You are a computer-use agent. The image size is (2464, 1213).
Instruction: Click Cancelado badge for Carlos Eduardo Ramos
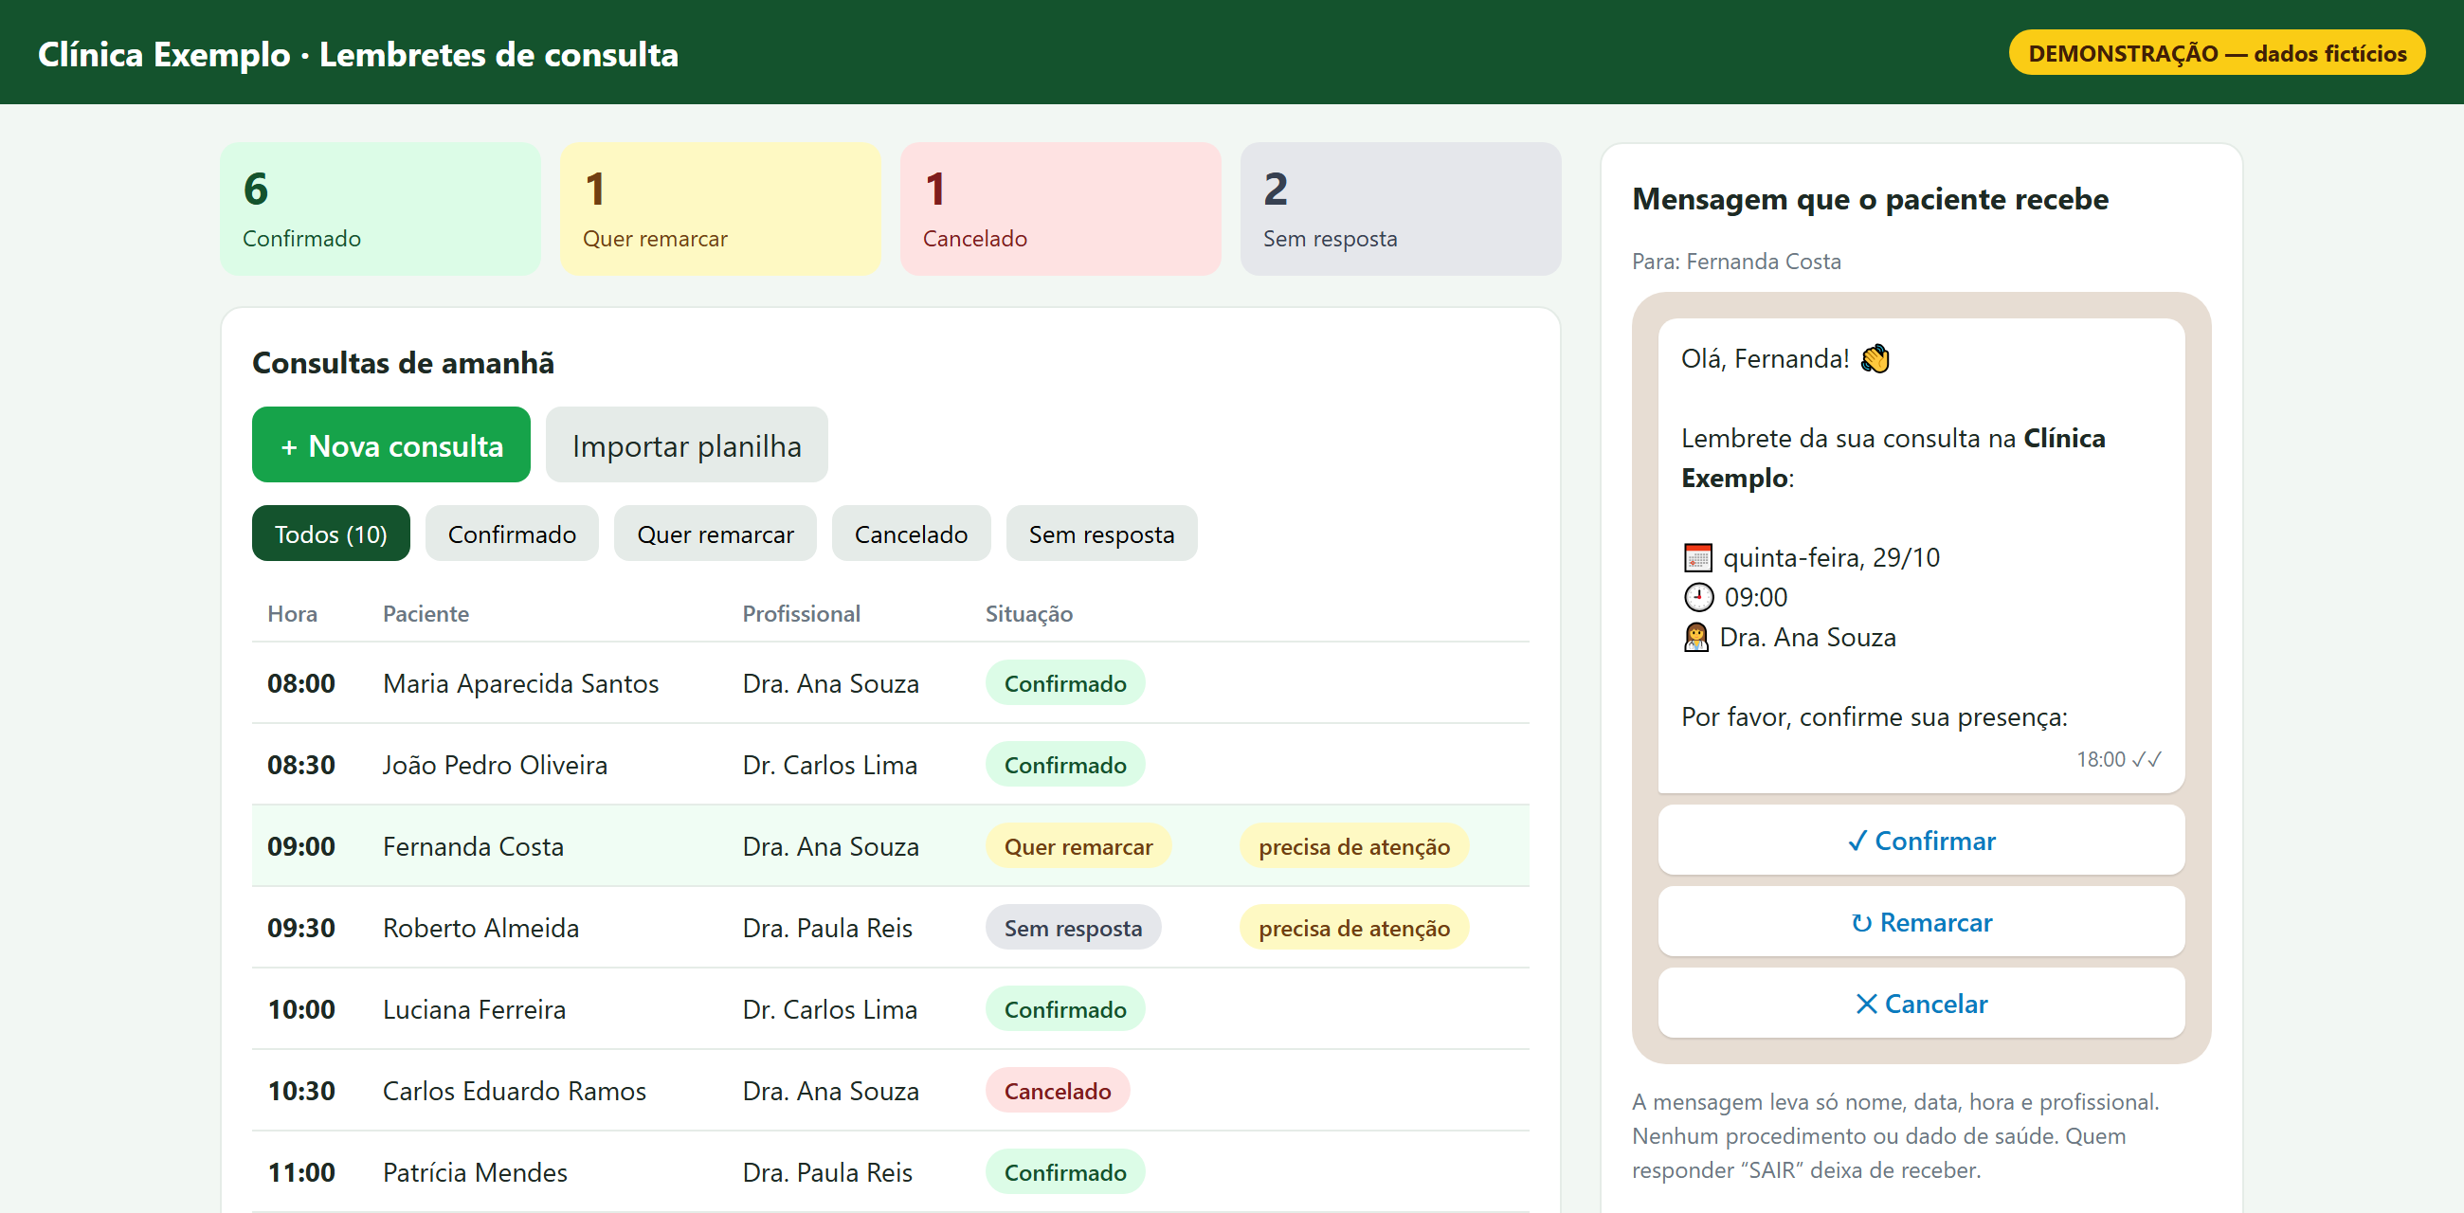pos(1057,1090)
